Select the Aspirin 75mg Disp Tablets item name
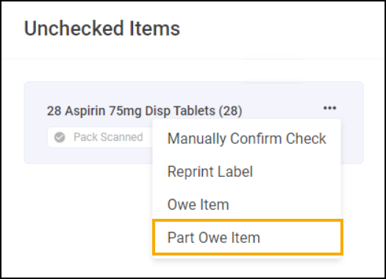 point(140,111)
